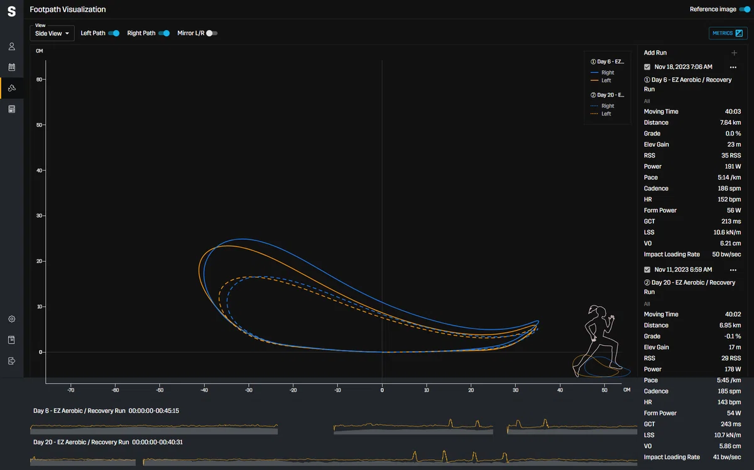This screenshot has height=470, width=754.
Task: Click the 40:03 Moving Time value
Action: (x=733, y=112)
